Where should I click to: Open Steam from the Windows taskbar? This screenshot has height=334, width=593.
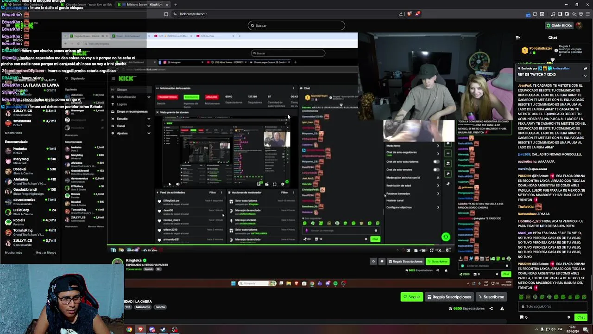click(163, 330)
